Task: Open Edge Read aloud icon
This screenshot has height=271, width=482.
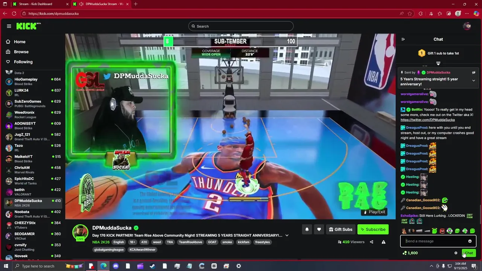Action: 402,14
